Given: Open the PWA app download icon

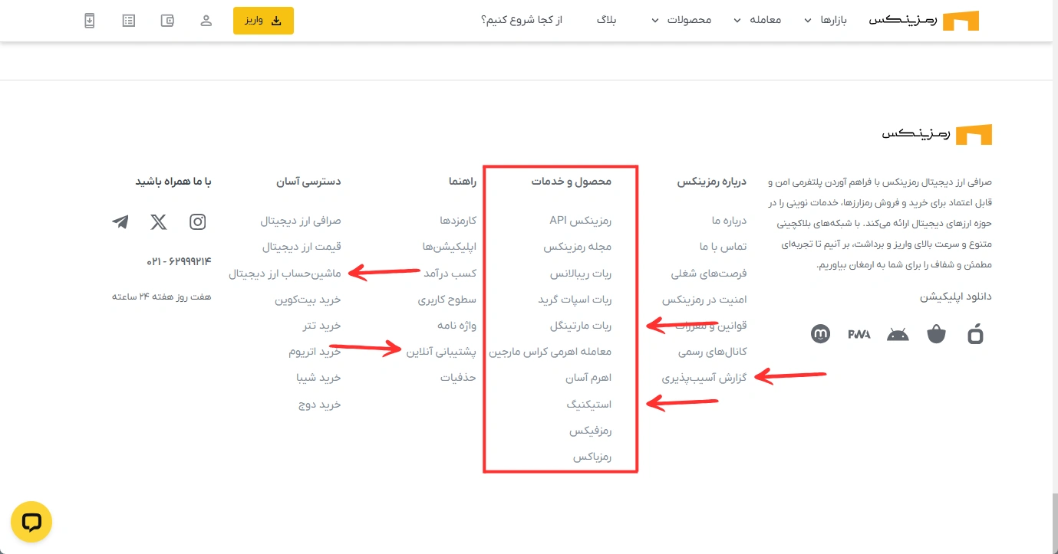Looking at the screenshot, I should (x=858, y=334).
